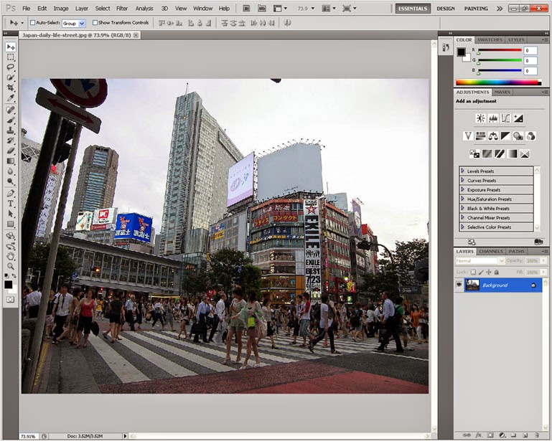Add a Levels adjustment from icon row
Image resolution: width=552 pixels, height=441 pixels.
pos(493,118)
